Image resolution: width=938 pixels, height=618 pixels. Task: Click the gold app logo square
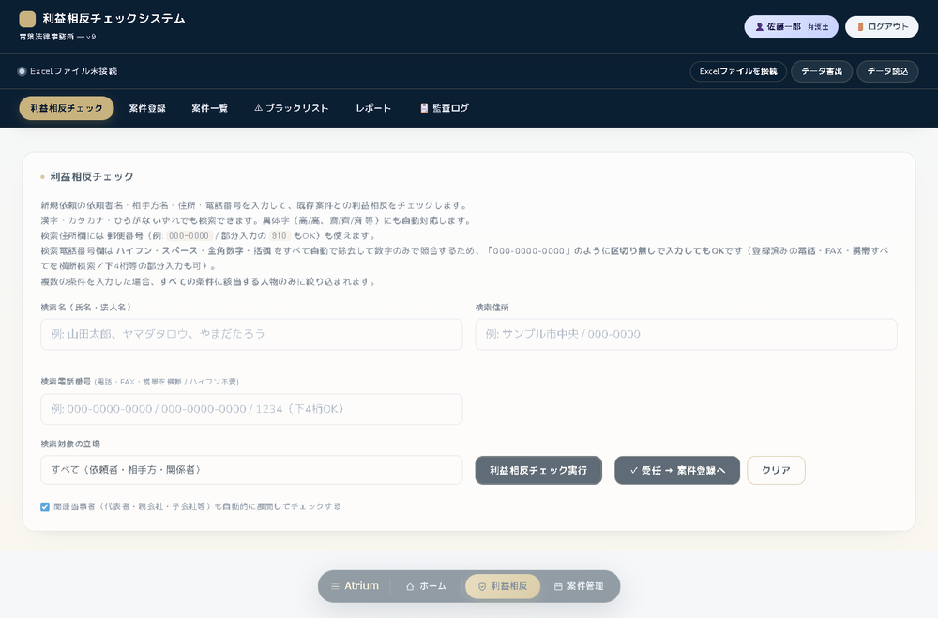click(27, 19)
